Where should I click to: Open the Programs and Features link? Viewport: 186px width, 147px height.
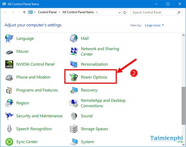(37, 90)
